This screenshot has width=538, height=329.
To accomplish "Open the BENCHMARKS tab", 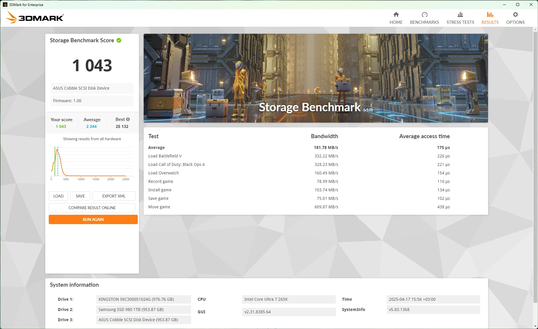I will (x=424, y=18).
